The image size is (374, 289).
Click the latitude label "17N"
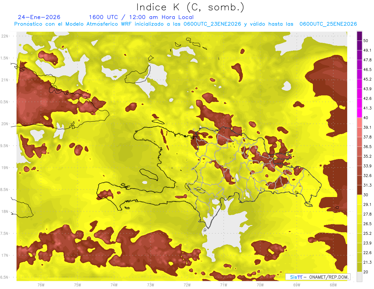tap(4, 255)
